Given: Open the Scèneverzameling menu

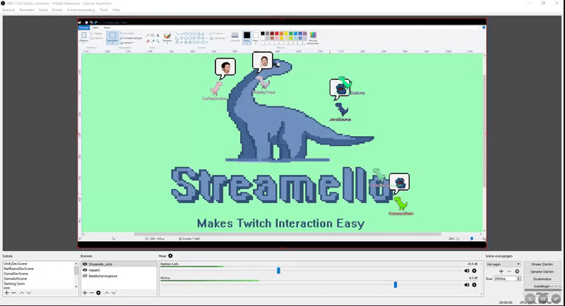Looking at the screenshot, I should [x=81, y=10].
